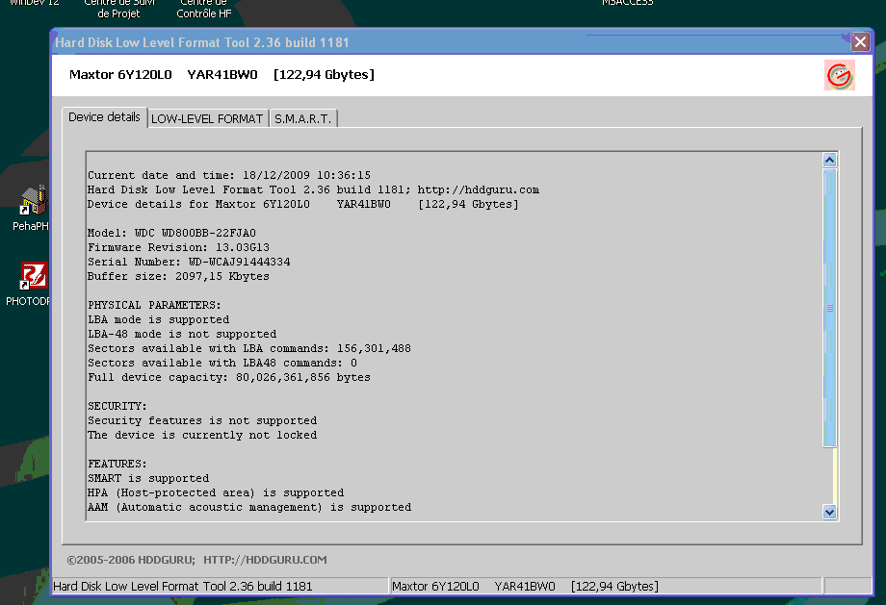Select the Centre de Suivi de Projet shortcut
886x605 pixels.
pos(119,8)
